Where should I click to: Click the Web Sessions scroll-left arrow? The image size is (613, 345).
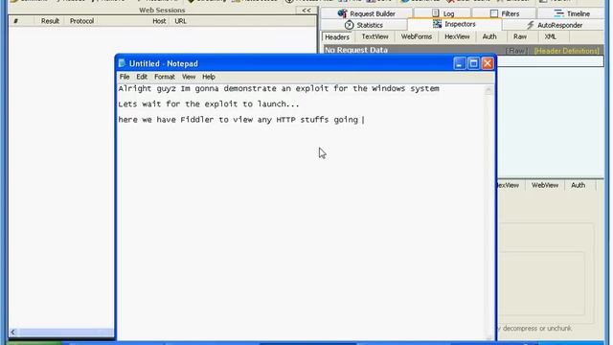click(13, 333)
